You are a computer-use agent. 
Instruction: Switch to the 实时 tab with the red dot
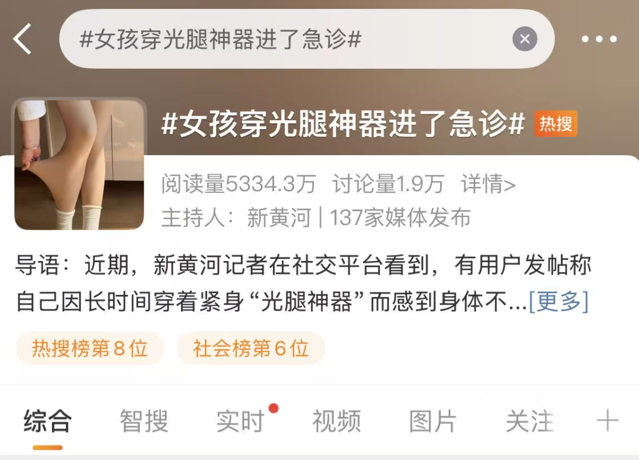[x=240, y=421]
